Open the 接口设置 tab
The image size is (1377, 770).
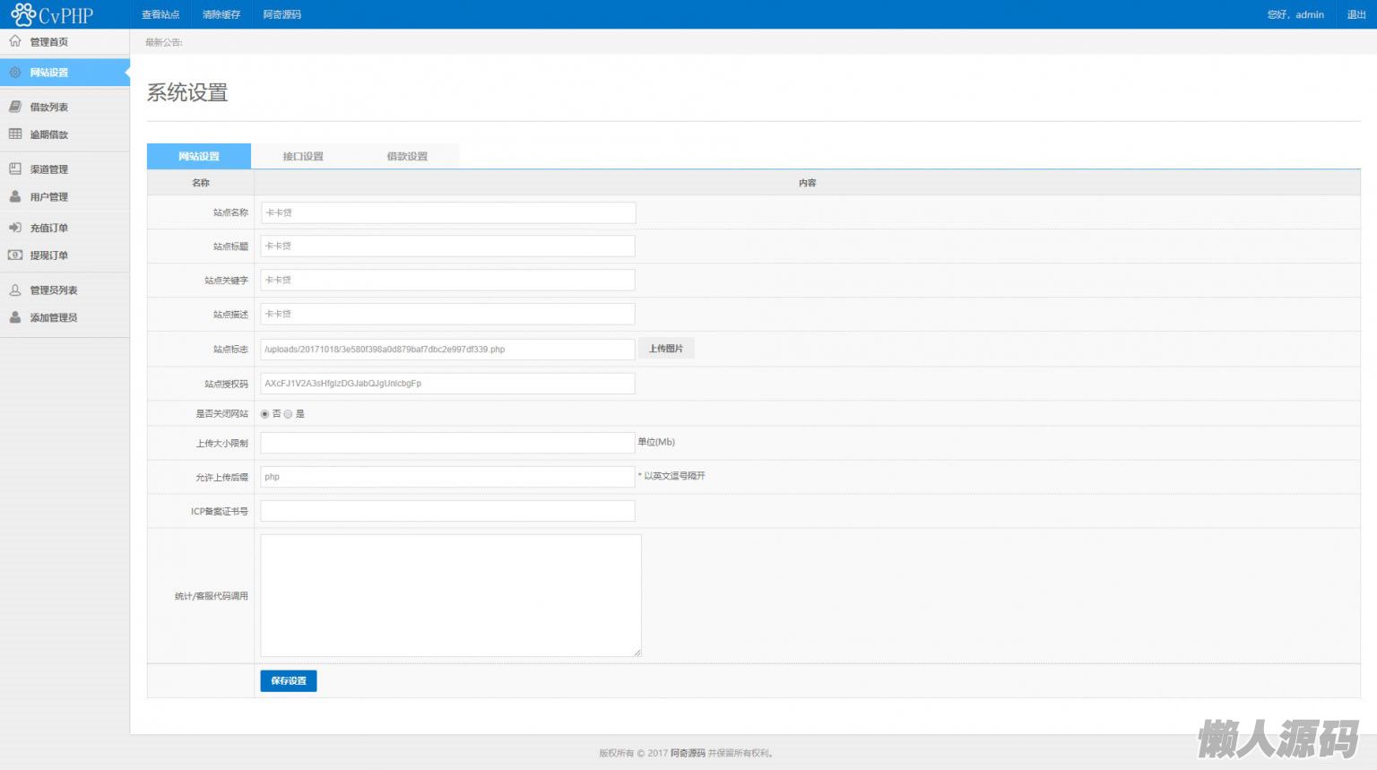(303, 156)
